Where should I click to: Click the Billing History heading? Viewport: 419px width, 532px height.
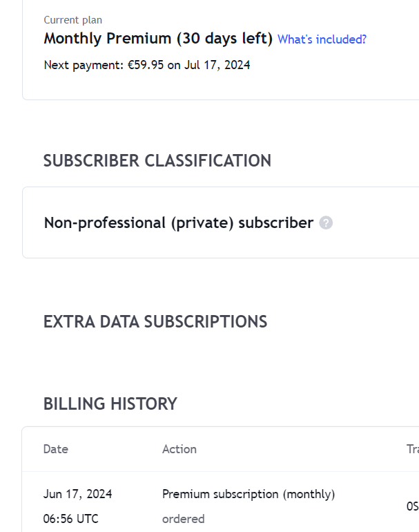[110, 403]
